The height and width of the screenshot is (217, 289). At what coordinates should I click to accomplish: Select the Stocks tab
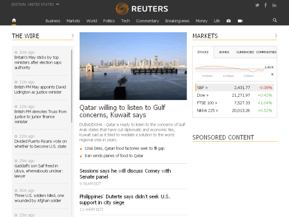(203, 52)
